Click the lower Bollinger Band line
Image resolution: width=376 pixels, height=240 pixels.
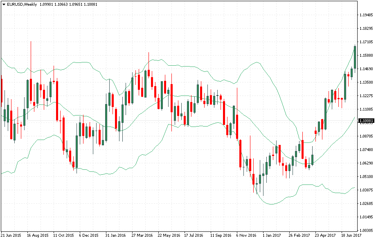click(270, 203)
